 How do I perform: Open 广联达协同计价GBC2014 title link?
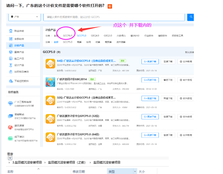tap(72, 79)
